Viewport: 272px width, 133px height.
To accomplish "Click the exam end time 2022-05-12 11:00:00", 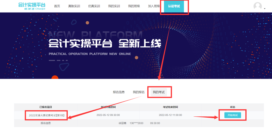I will tap(170, 115).
